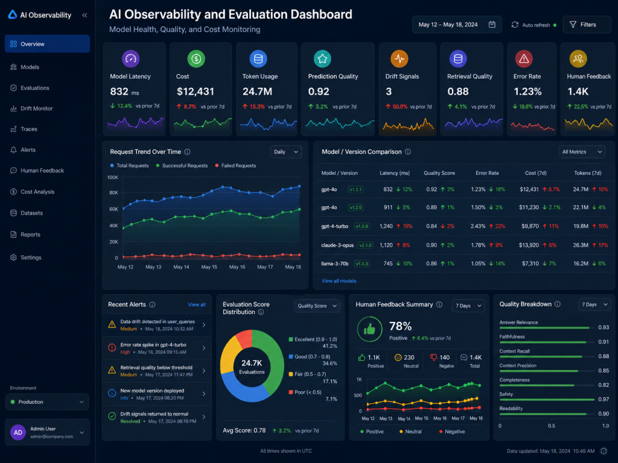The image size is (618, 463).
Task: Open the Daily interval dropdown
Action: tap(285, 151)
